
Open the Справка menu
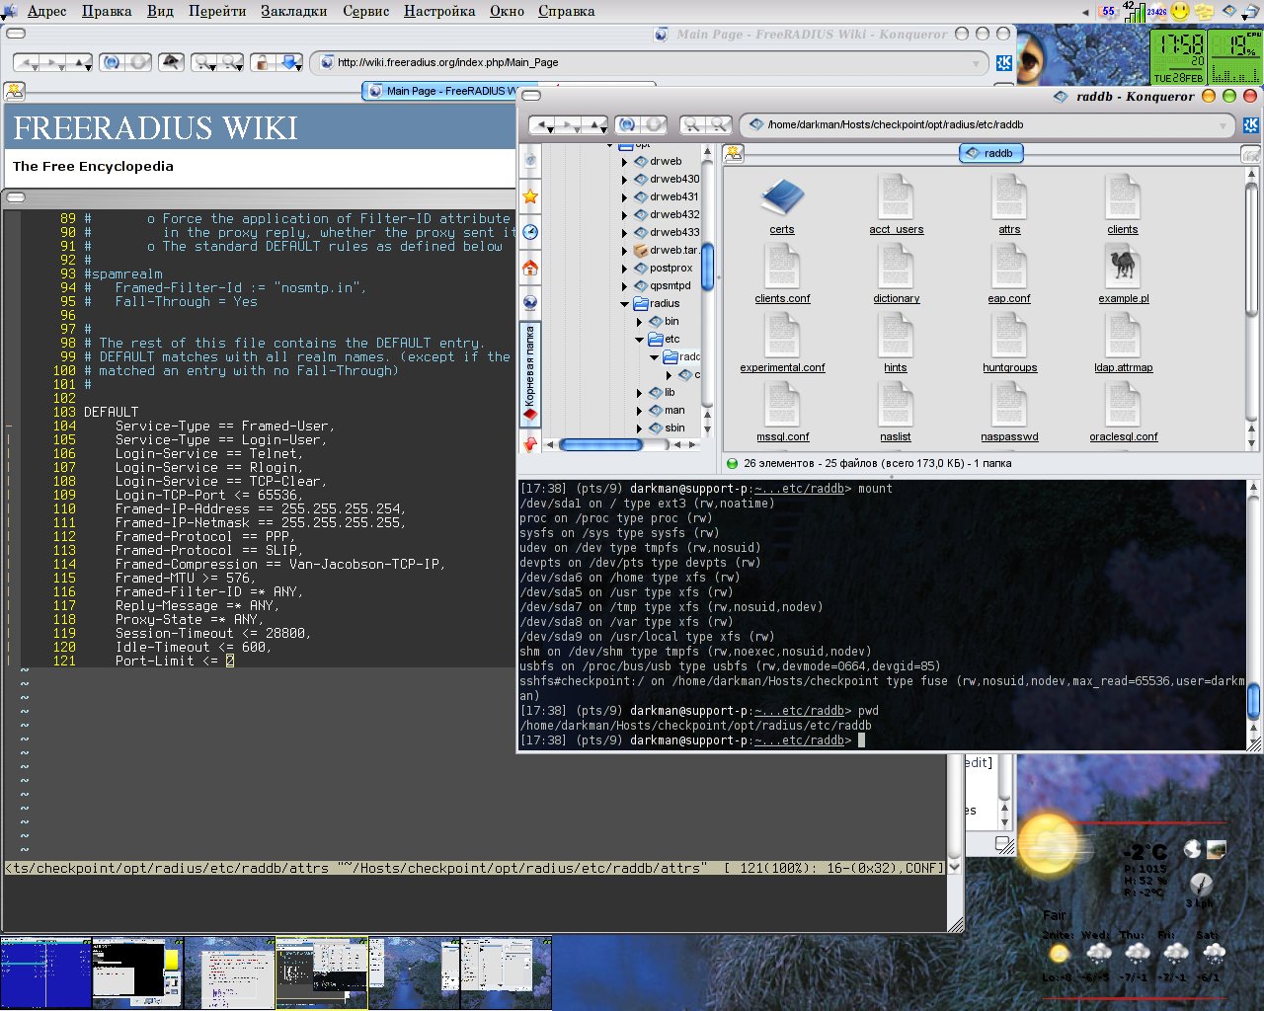coord(567,11)
